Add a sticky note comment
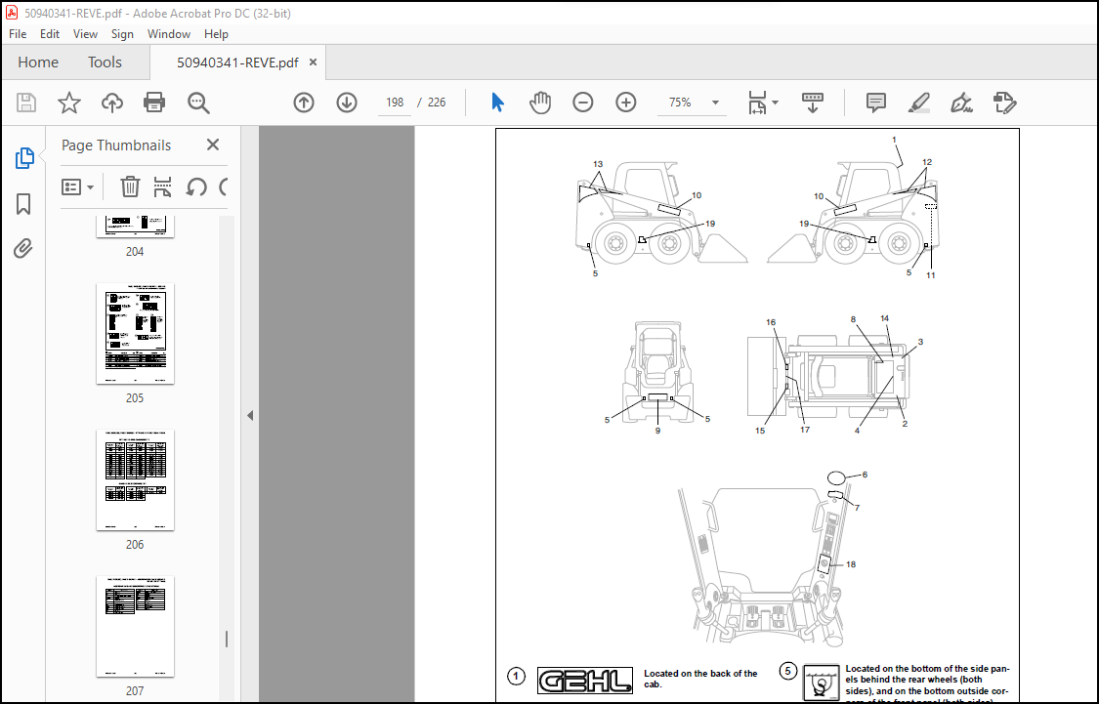Screen dimensions: 1099x704 (875, 103)
